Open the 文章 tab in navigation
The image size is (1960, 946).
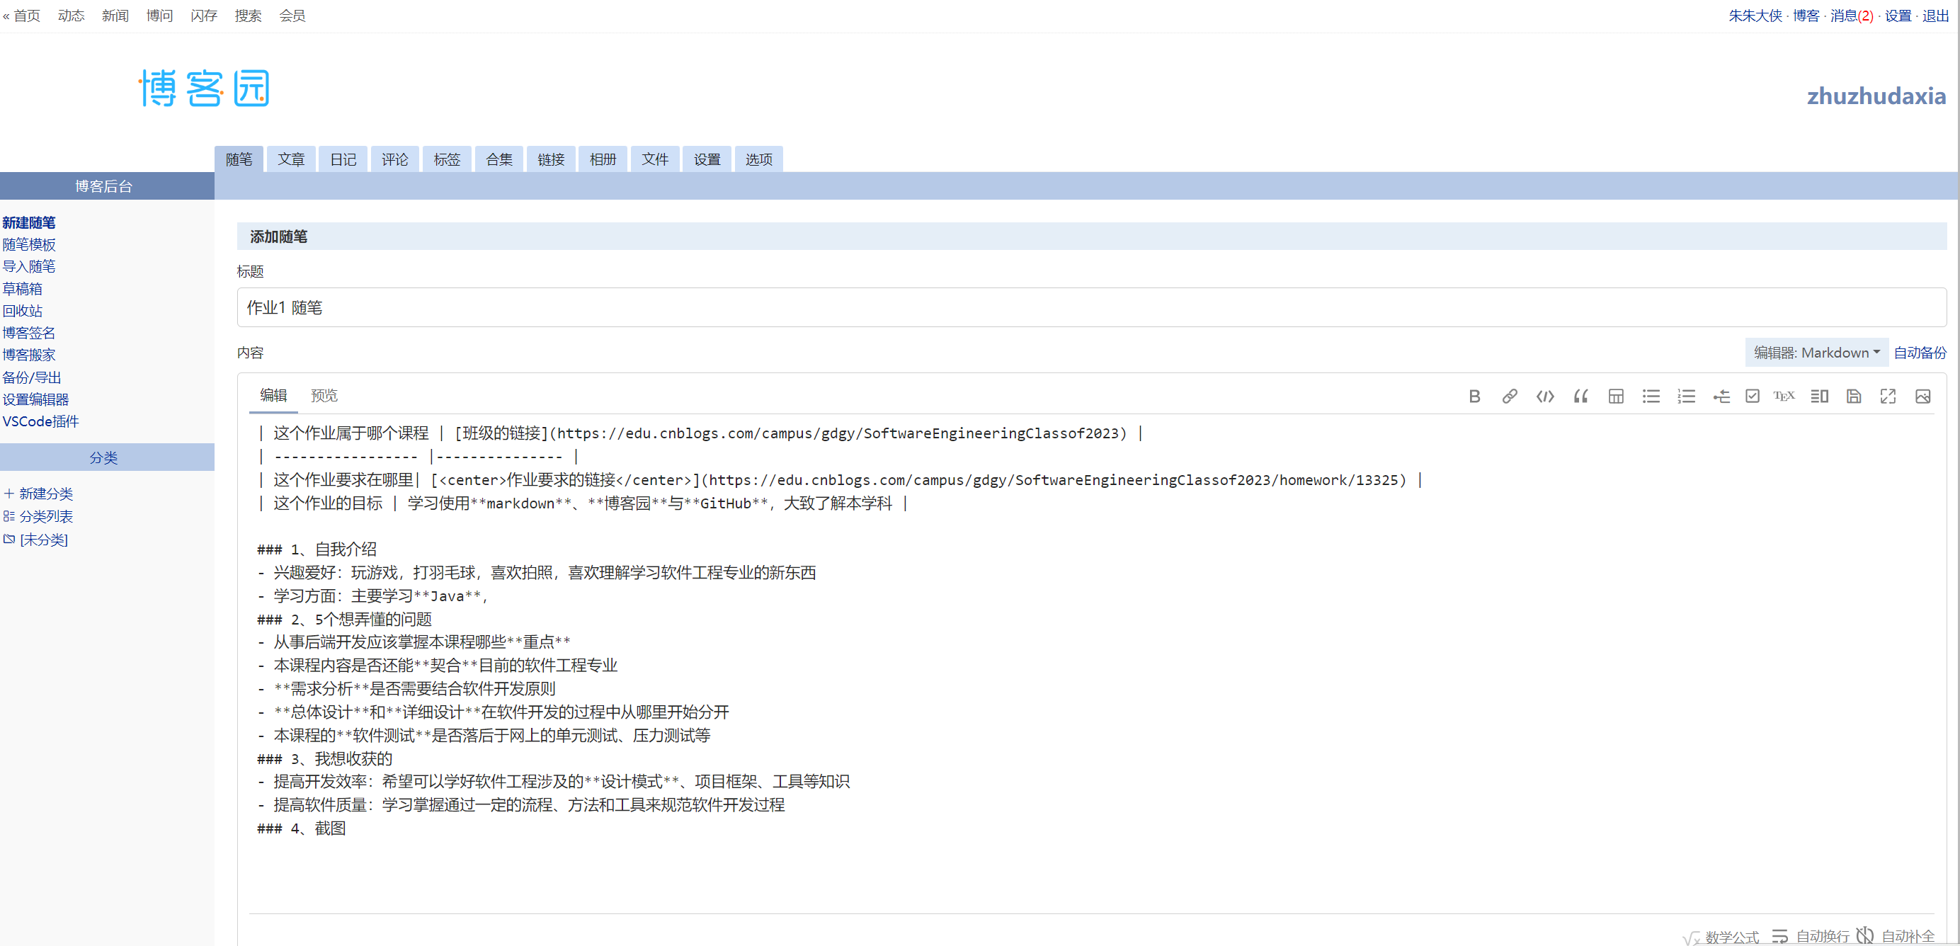tap(290, 159)
